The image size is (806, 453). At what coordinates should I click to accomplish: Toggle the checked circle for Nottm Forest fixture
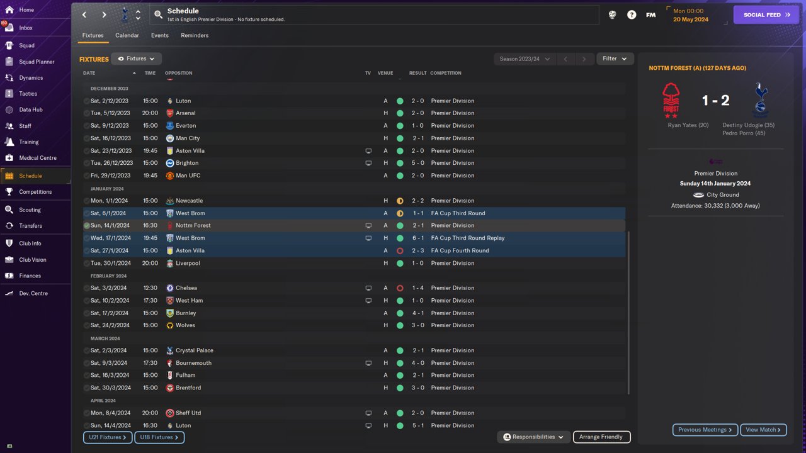pyautogui.click(x=87, y=225)
